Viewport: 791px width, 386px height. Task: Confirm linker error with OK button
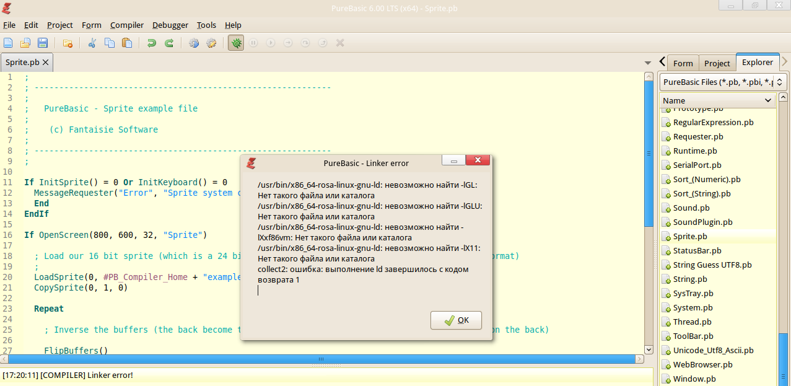pos(456,320)
